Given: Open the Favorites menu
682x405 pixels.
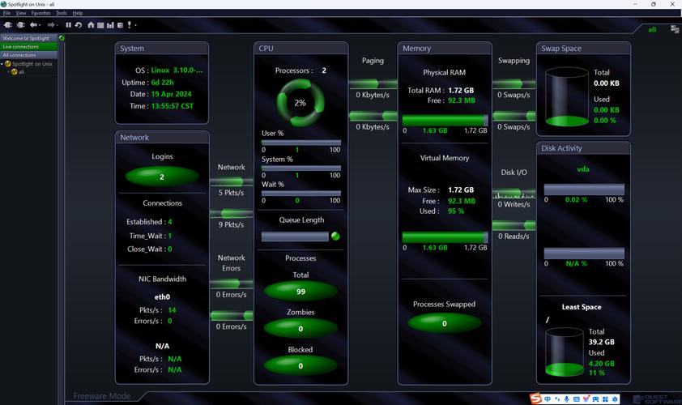Looking at the screenshot, I should (x=40, y=14).
